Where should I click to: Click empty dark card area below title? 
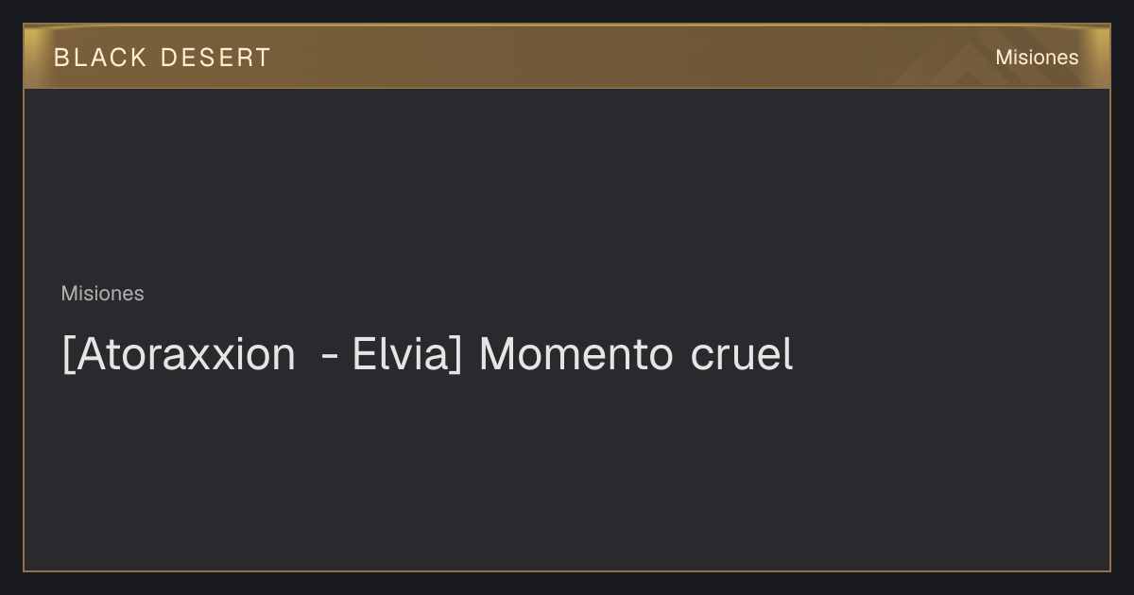coord(567,472)
